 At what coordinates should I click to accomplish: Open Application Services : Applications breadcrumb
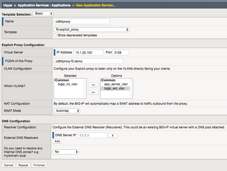(44, 5)
